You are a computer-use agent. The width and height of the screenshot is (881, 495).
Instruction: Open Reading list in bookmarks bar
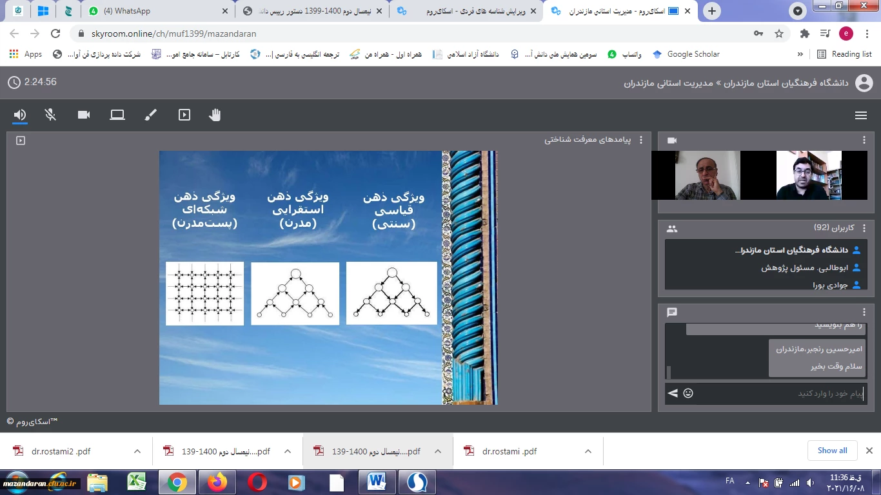(x=844, y=54)
